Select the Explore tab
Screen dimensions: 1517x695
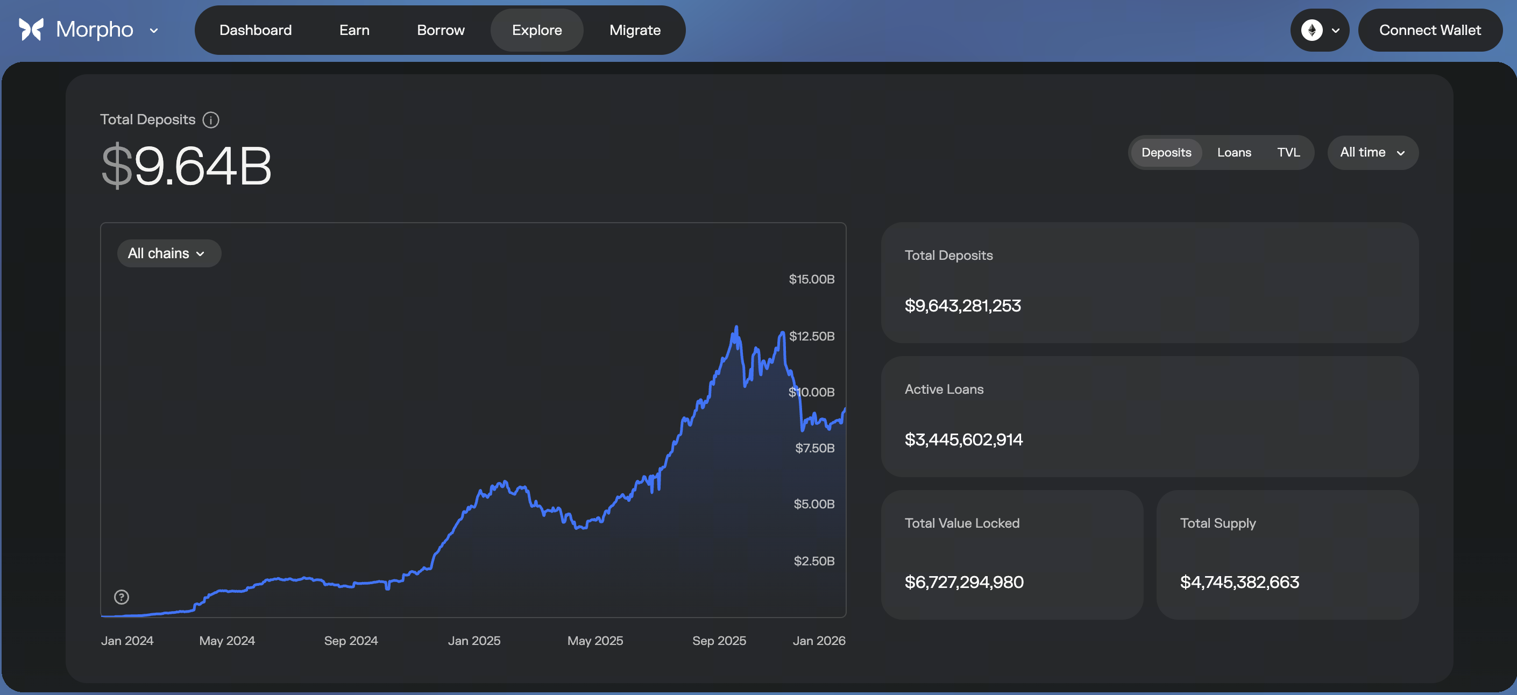coord(536,30)
